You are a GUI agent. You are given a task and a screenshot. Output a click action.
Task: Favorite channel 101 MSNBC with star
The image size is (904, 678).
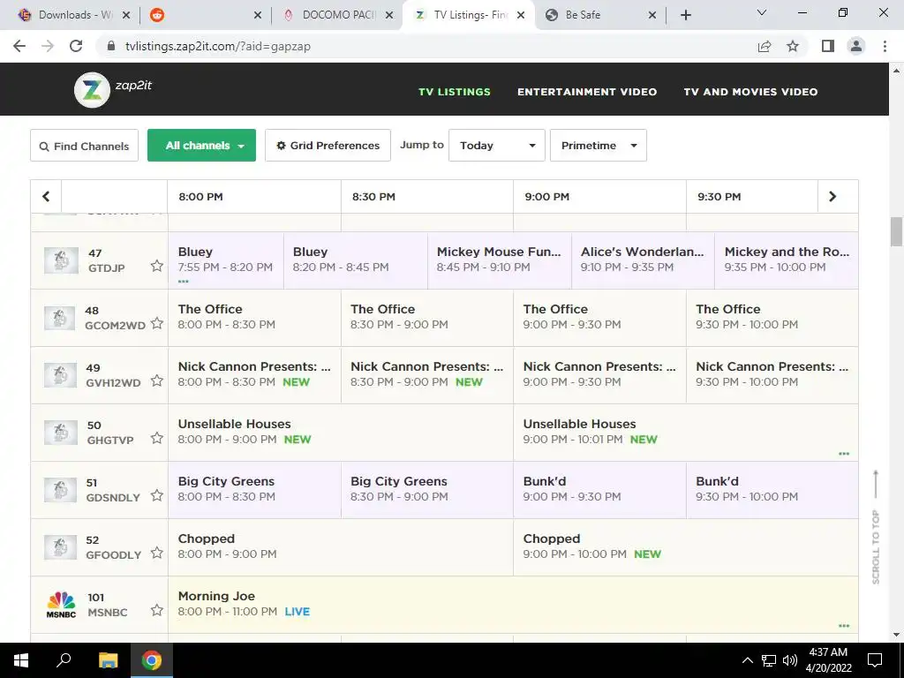(x=157, y=610)
